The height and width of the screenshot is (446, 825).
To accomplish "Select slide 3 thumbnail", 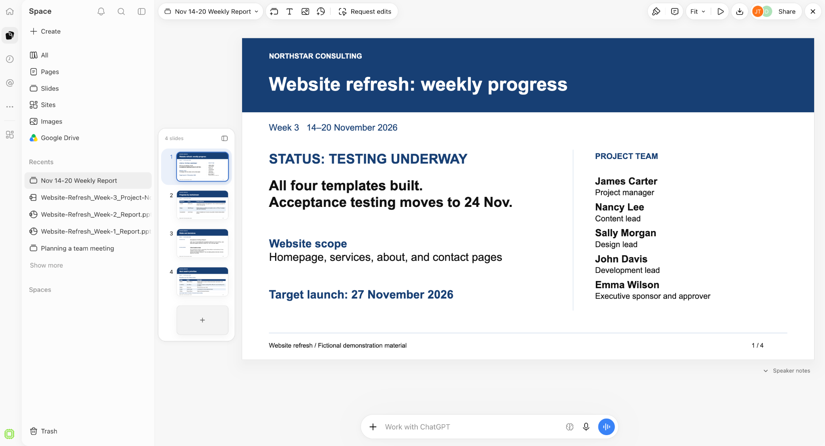I will coord(202,243).
